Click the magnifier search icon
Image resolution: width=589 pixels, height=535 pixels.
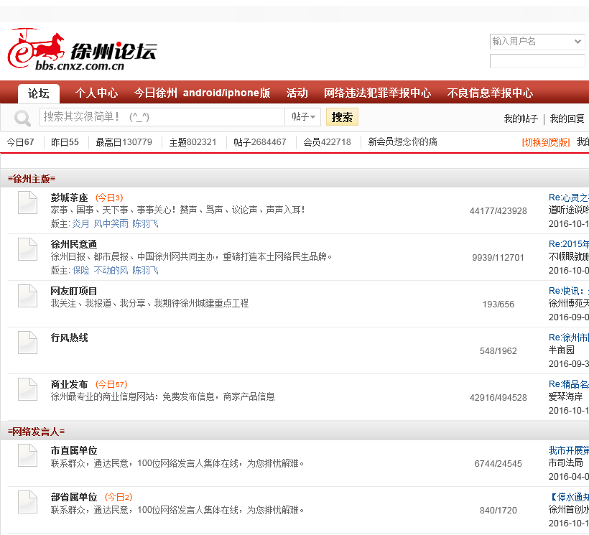click(x=22, y=118)
